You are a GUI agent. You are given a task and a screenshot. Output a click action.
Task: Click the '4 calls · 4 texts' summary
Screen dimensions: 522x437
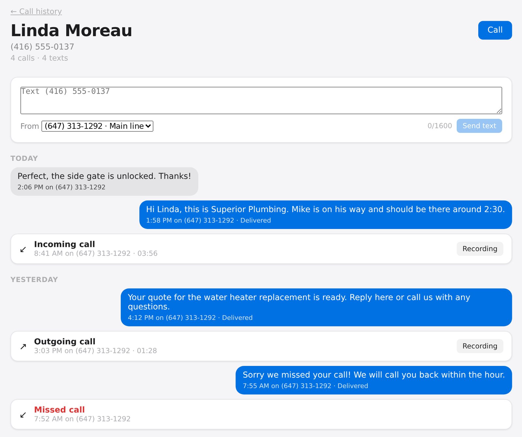tap(39, 58)
